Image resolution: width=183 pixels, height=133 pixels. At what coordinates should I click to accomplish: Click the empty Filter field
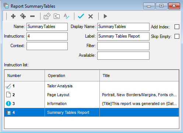123,46
